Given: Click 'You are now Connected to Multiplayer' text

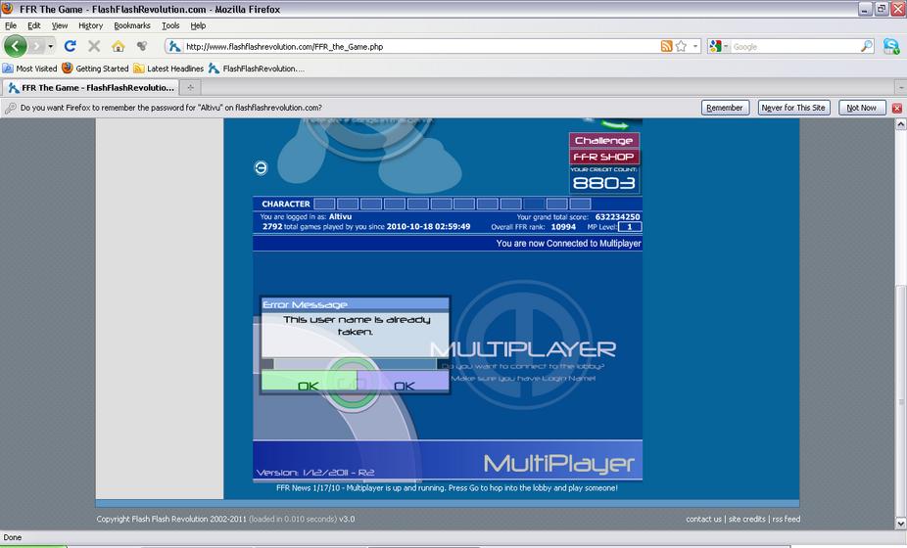Looking at the screenshot, I should click(x=568, y=244).
